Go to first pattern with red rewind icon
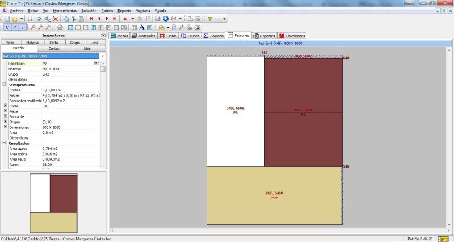The height and width of the screenshot is (242, 454). tap(91, 19)
